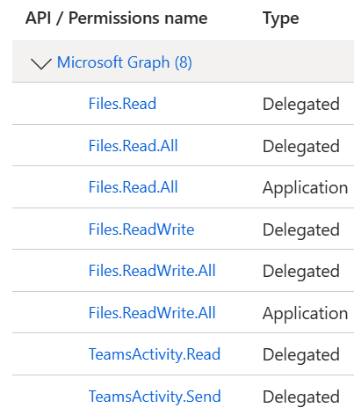This screenshot has width=354, height=415.
Task: Open the TeamsActivity.Read permission
Action: pos(155,354)
